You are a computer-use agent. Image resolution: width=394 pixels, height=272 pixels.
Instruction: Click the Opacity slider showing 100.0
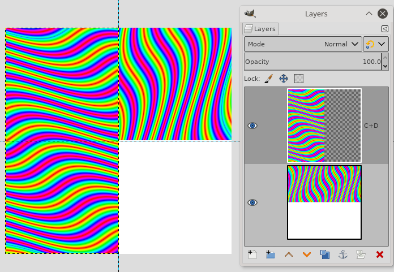click(x=313, y=62)
